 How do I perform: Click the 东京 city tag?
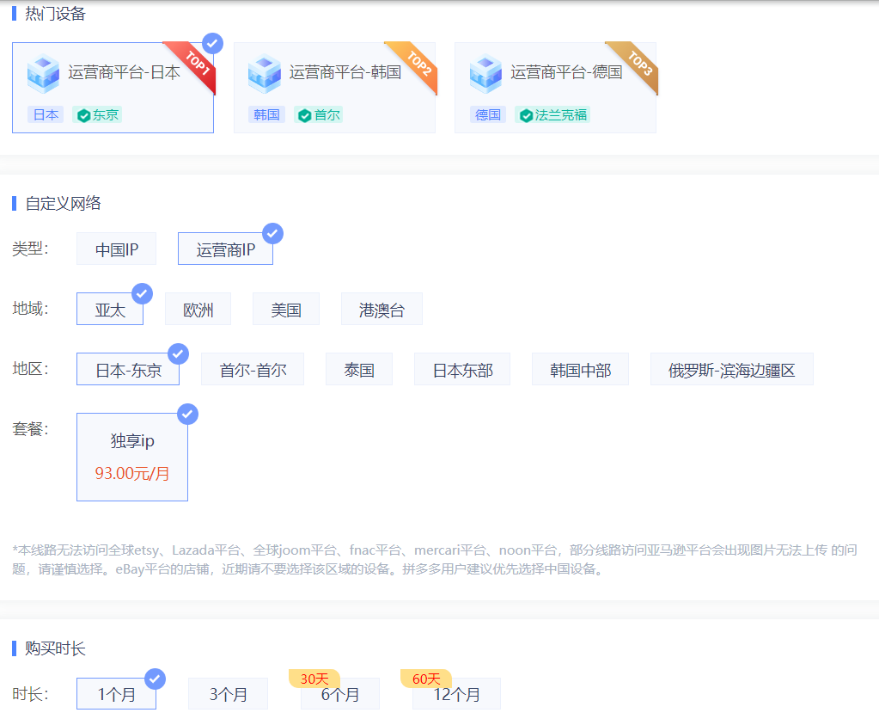[97, 115]
